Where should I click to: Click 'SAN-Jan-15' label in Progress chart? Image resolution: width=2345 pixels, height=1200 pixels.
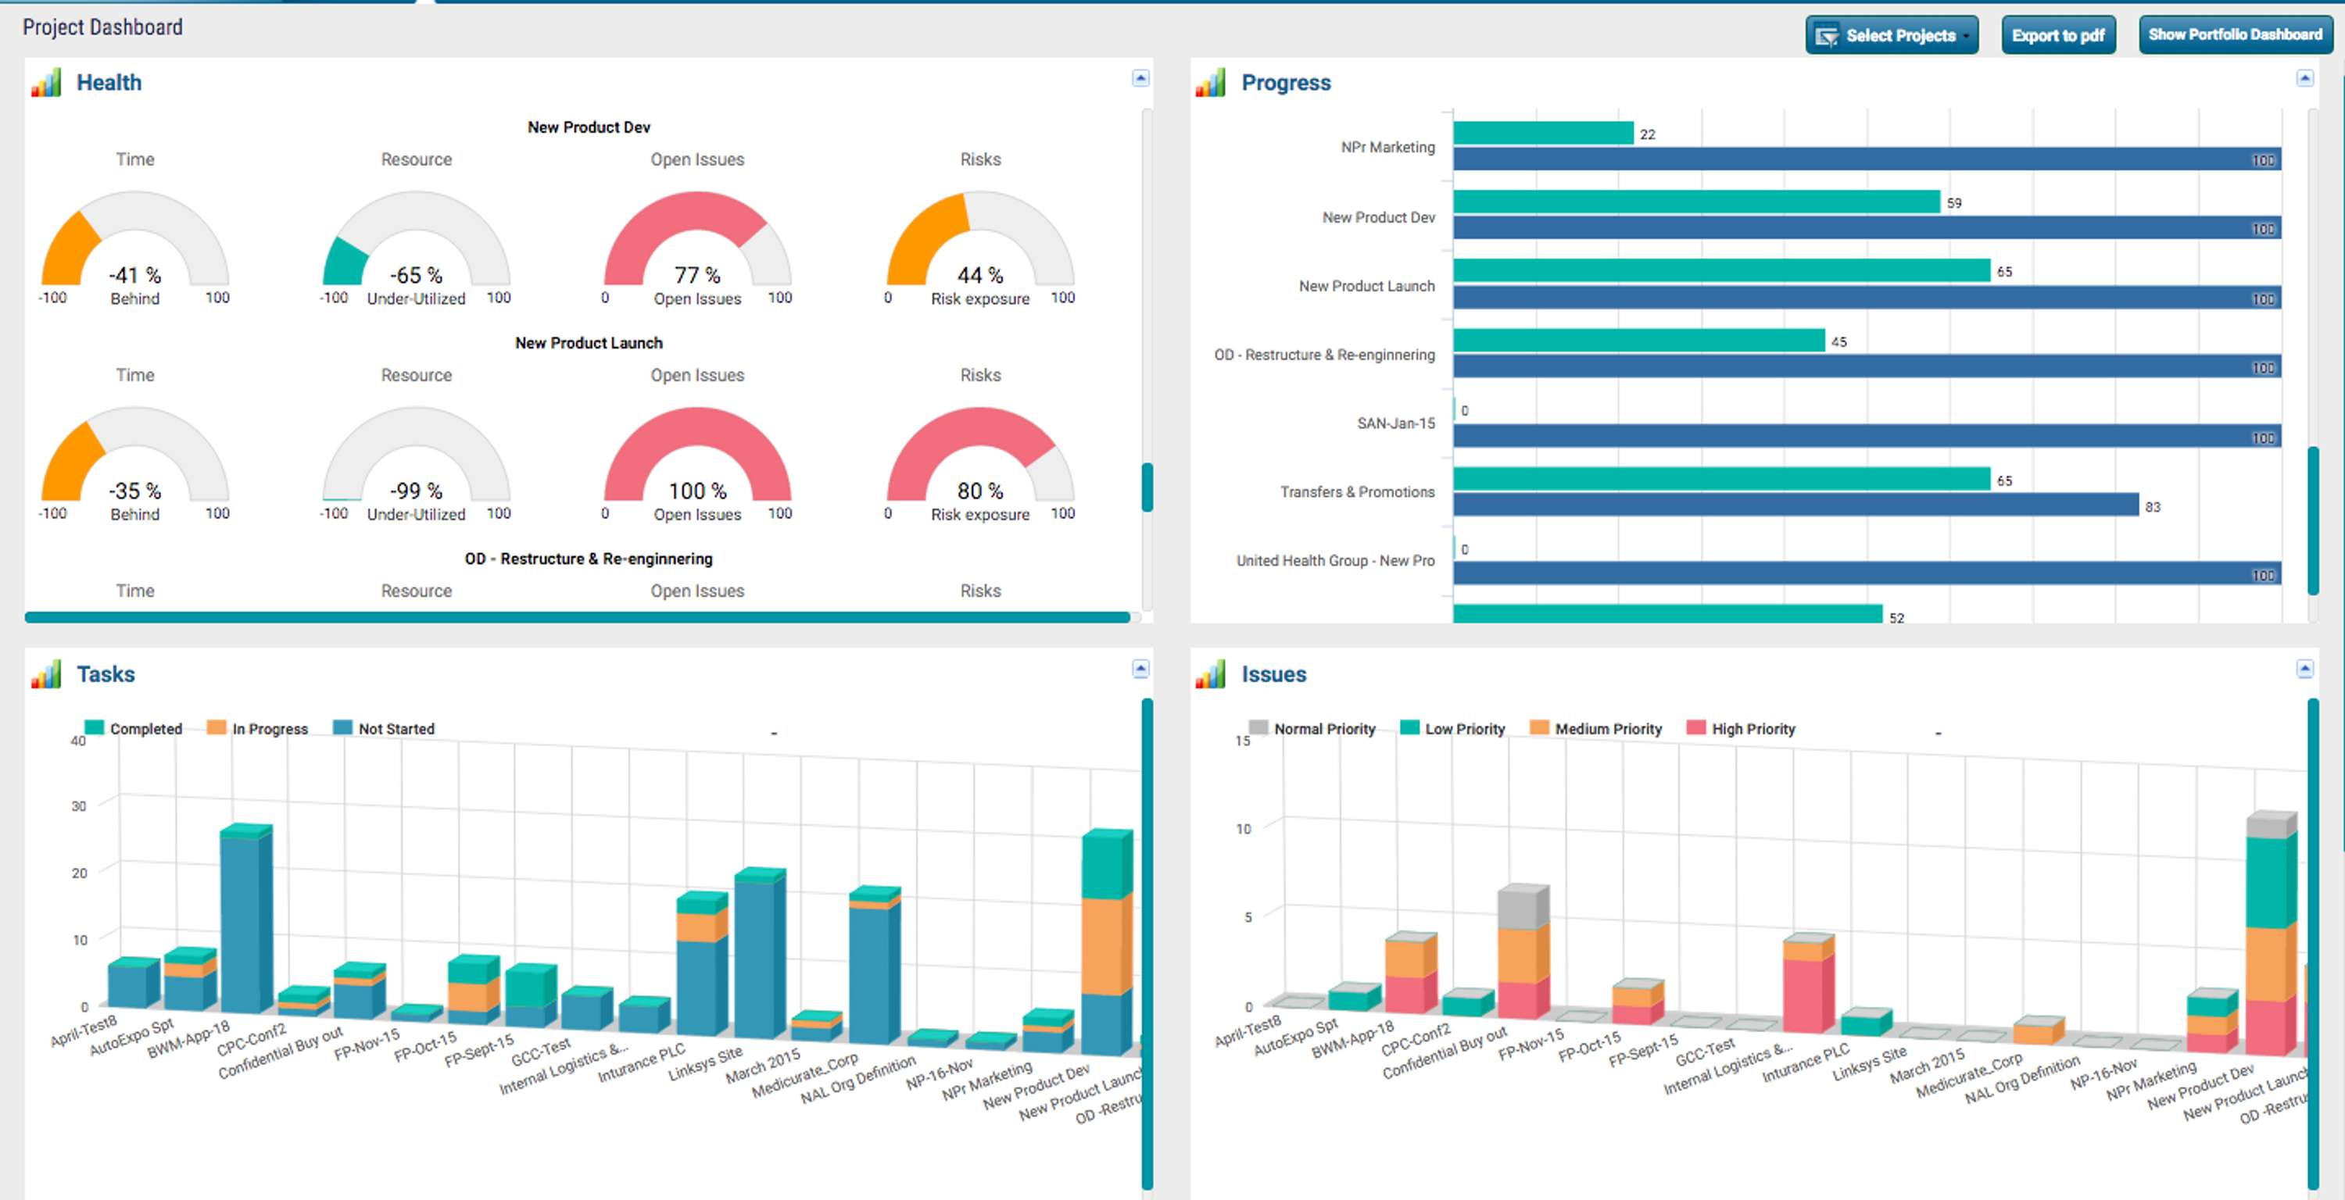(1395, 423)
